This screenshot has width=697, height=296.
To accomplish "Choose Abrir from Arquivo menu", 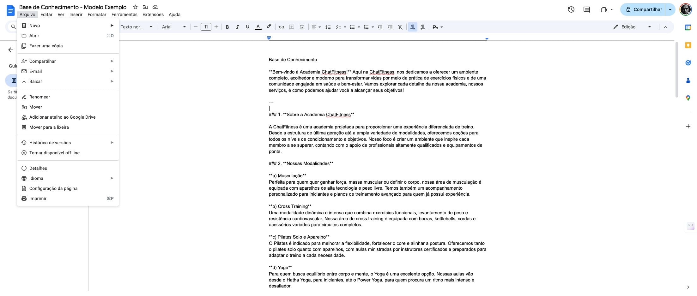I will [68, 36].
